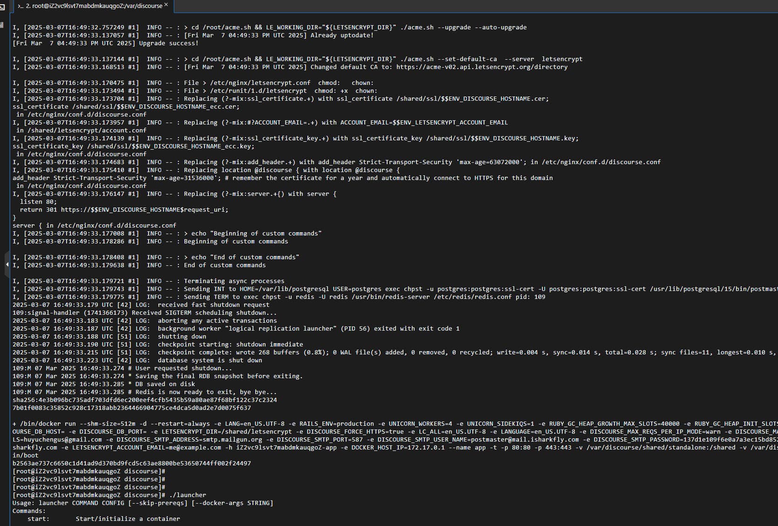Click the './launcher' command at the prompt
The width and height of the screenshot is (778, 526).
187,495
